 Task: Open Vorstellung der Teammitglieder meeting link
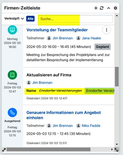(57, 30)
